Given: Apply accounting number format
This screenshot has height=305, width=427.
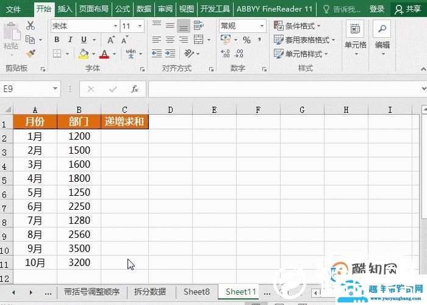Looking at the screenshot, I should (x=226, y=40).
